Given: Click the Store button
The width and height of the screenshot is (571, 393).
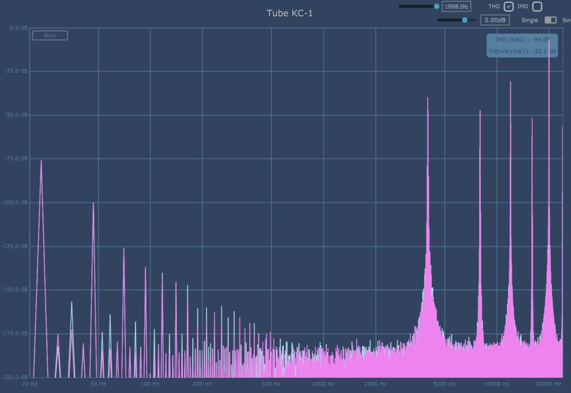Looking at the screenshot, I should tap(50, 36).
